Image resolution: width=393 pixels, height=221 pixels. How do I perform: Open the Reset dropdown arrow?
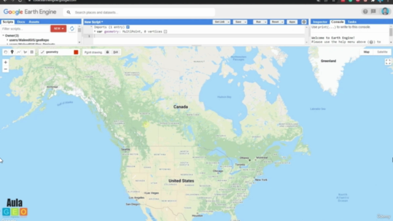[282, 22]
